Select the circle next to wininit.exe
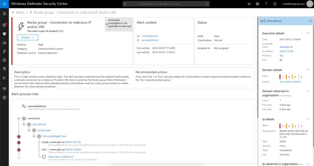Viewport: 314px width, 166px height. tap(27, 119)
